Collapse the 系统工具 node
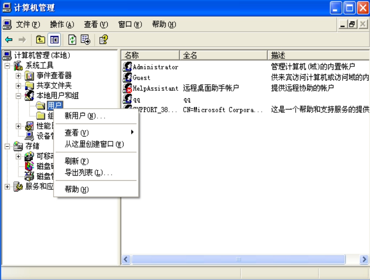 7,66
